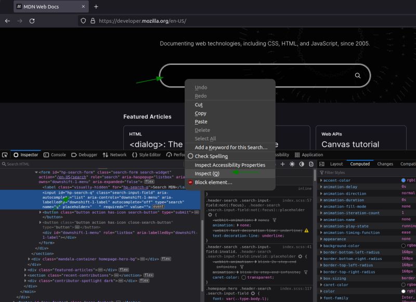The image size is (416, 302).
Task: Click the magnifier icon in the MDN search box
Action: pos(358,76)
